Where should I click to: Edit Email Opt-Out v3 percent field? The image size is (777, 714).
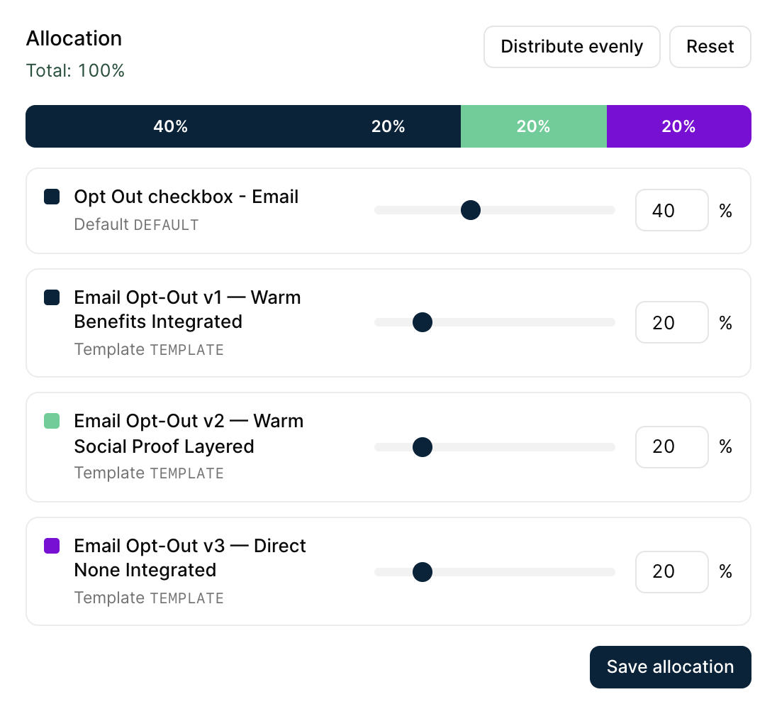671,571
